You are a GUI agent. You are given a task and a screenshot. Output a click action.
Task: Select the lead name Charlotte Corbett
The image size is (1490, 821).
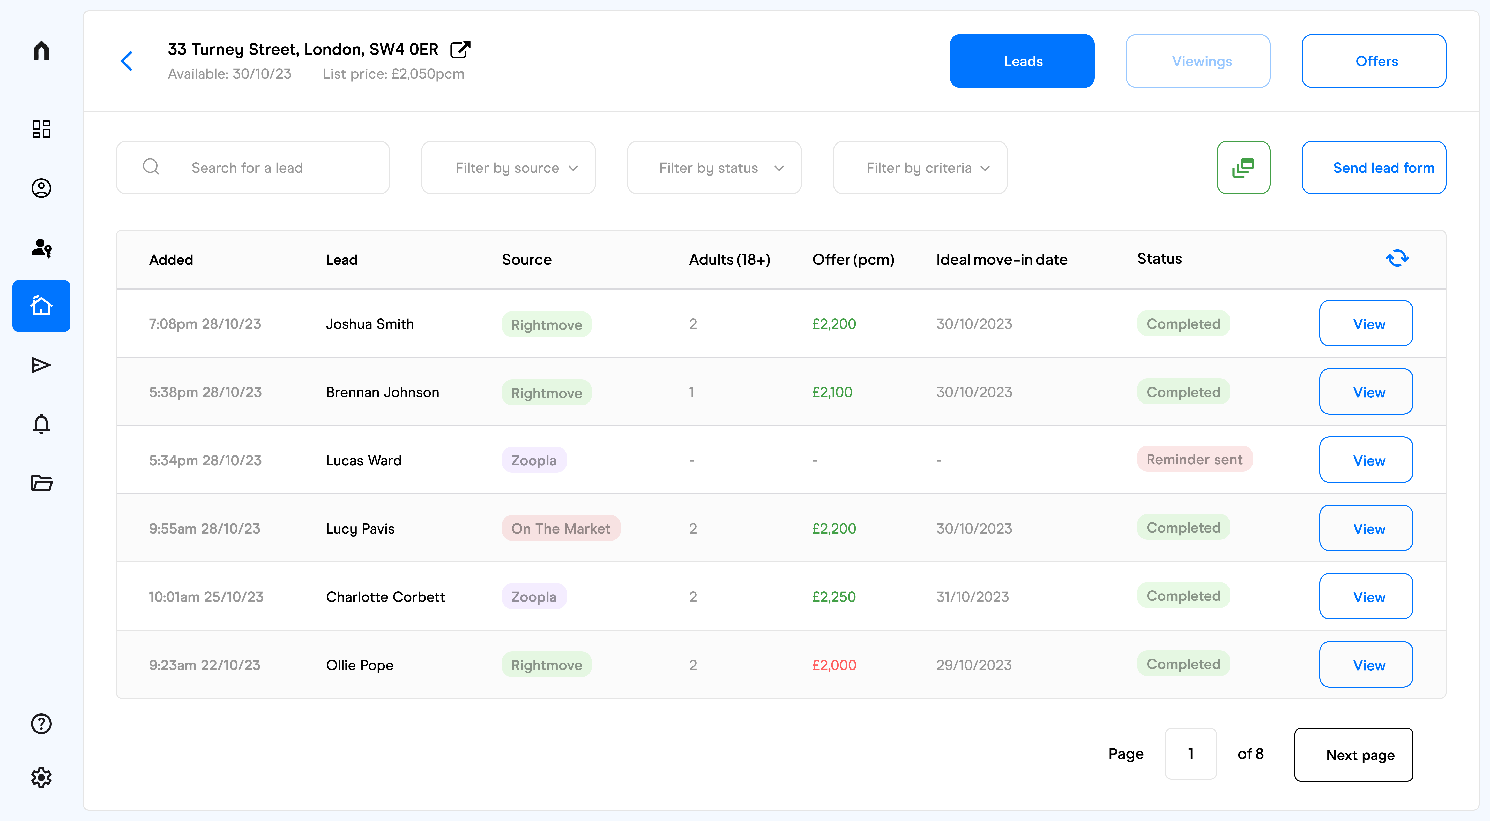pos(385,597)
